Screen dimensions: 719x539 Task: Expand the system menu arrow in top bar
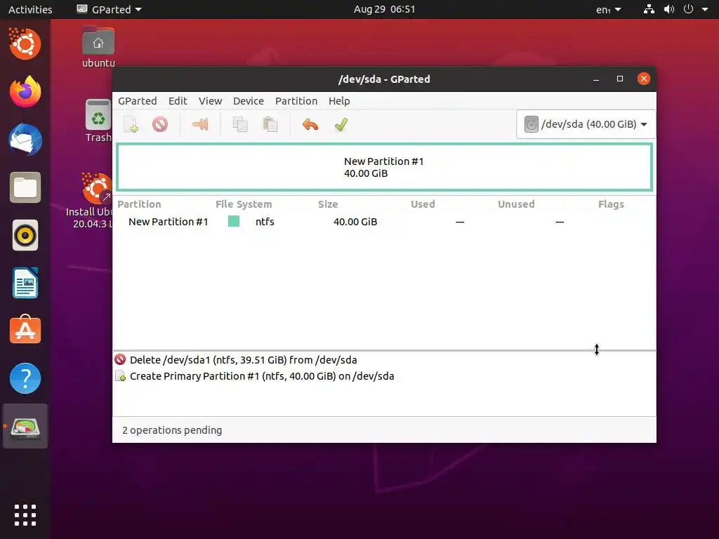click(x=705, y=9)
